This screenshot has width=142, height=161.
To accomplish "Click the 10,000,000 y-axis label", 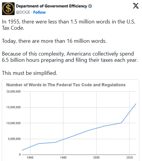I will click(x=14, y=123).
